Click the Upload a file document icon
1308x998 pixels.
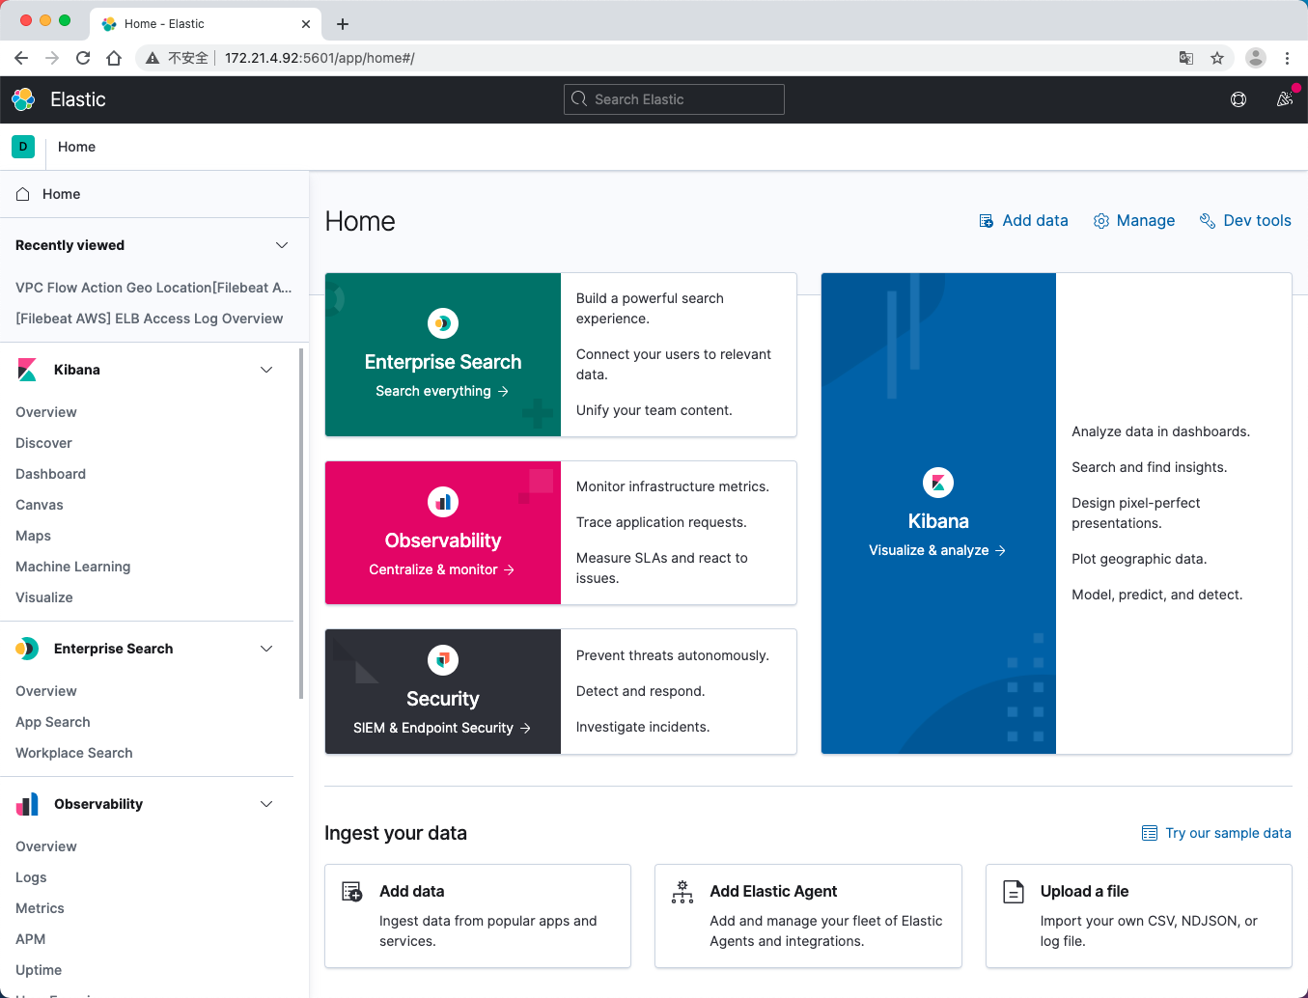[1014, 892]
